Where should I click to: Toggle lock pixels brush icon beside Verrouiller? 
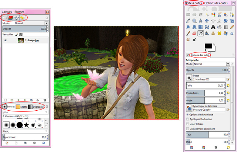point(17,35)
